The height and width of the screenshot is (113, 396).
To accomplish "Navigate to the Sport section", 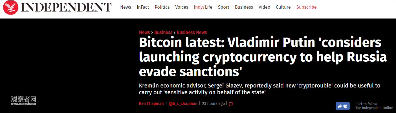I will pos(223,7).
